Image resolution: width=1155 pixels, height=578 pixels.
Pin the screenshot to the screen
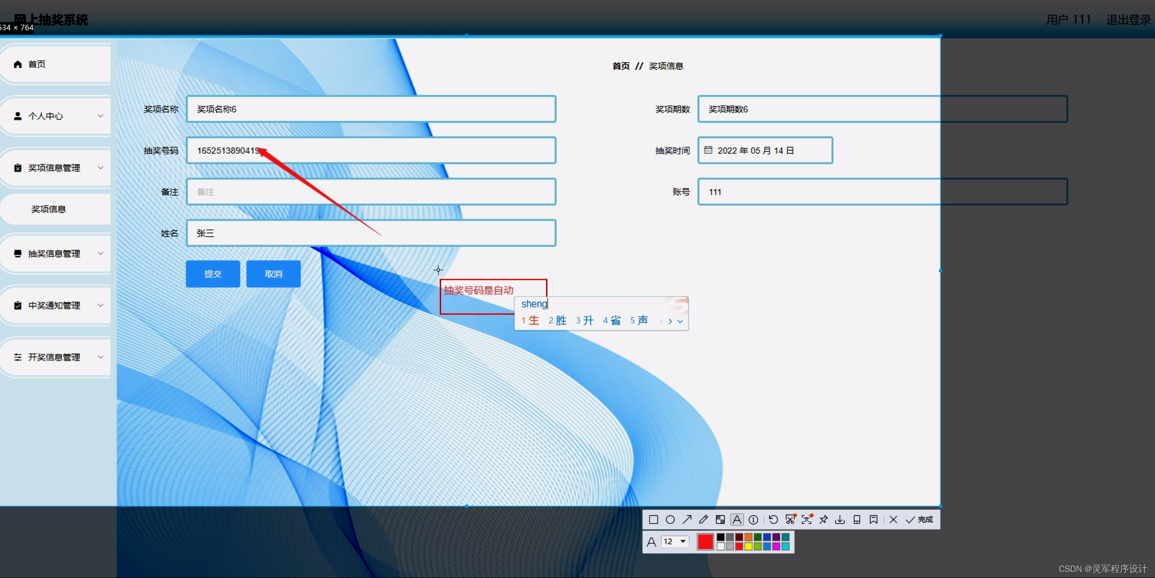tap(823, 520)
